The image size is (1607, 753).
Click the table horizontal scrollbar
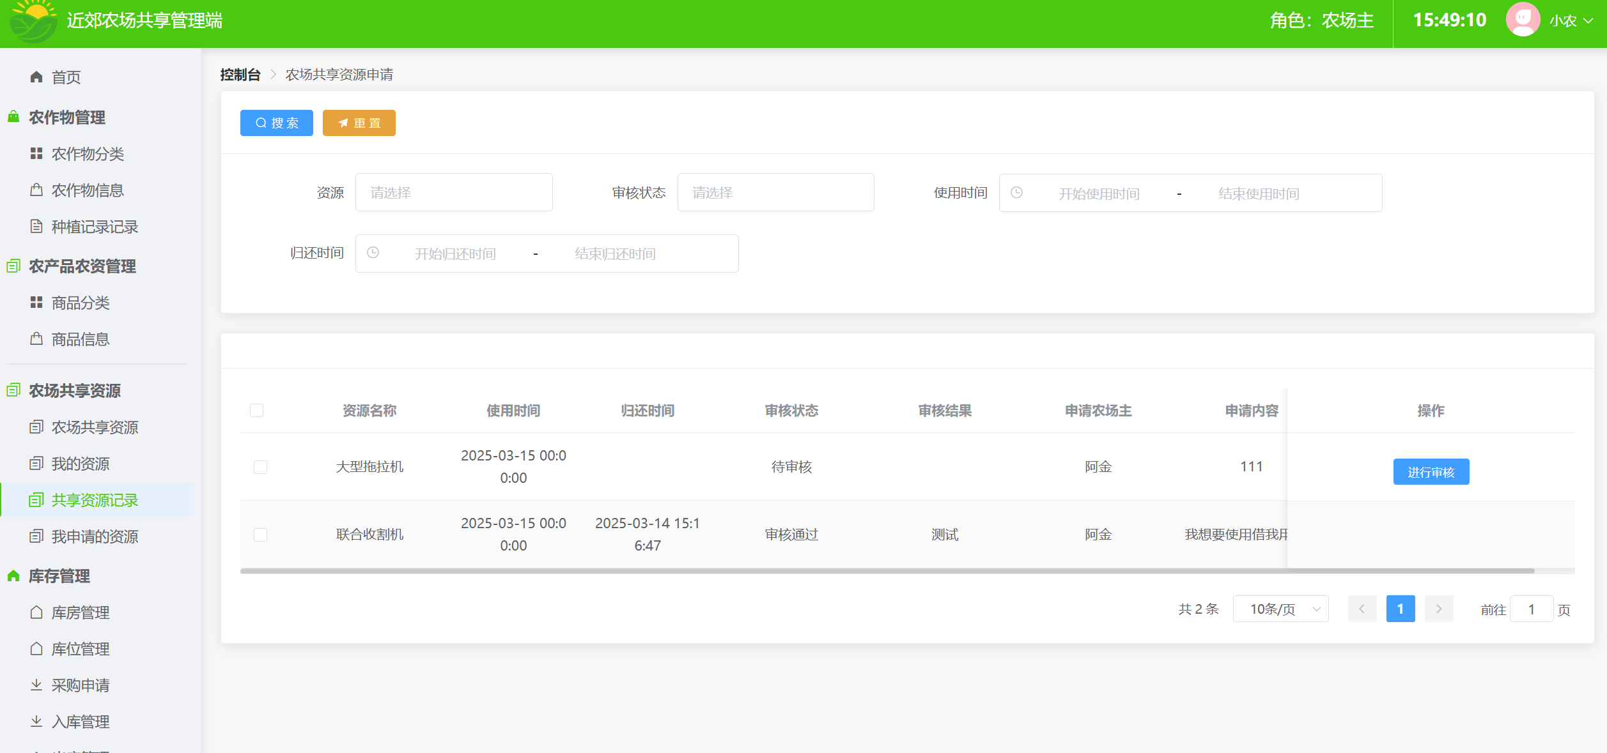(887, 571)
